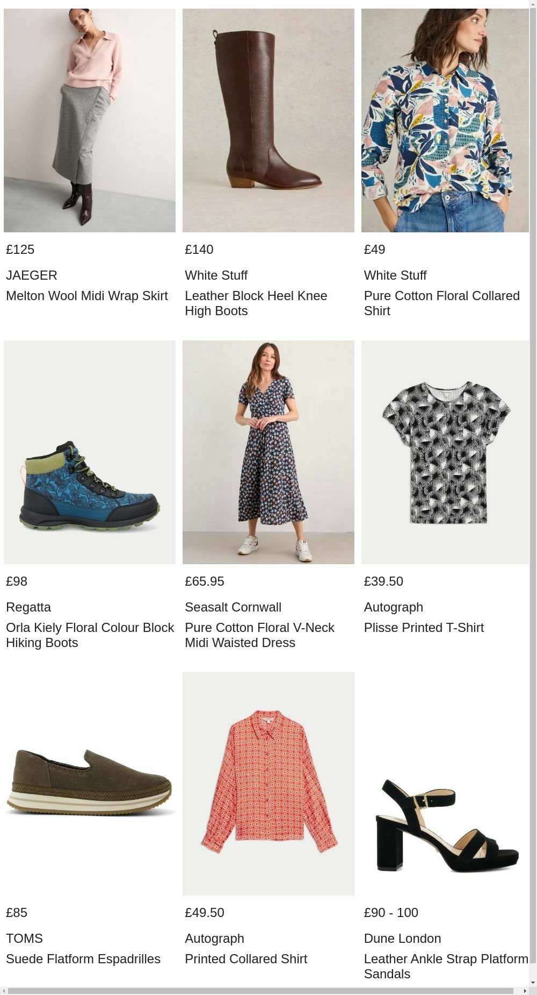The image size is (537, 995).
Task: View the Suede Flatform Espadrilles photo
Action: [x=89, y=782]
